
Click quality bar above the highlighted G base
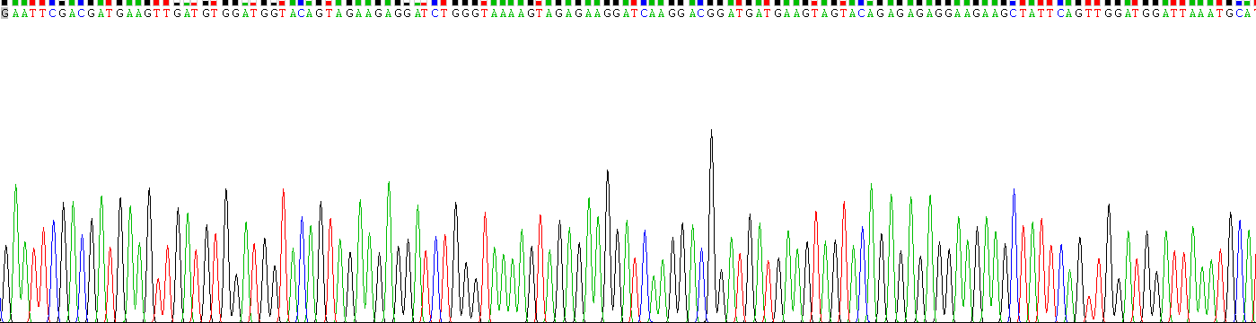tap(4, 3)
